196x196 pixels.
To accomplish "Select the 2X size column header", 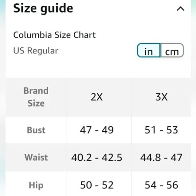I will [97, 97].
